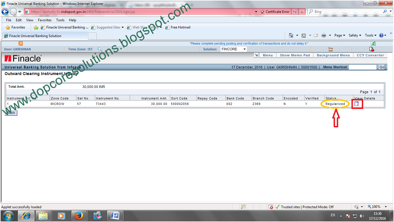Open the Tools dropdown in command bar
This screenshot has width=394, height=222.
[371, 35]
